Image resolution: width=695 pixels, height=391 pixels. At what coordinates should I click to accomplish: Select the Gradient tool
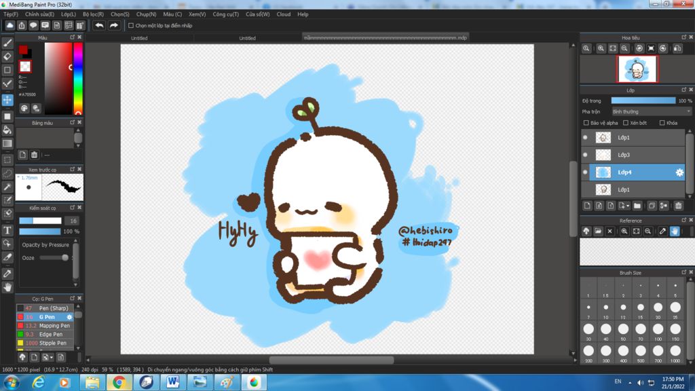7,143
